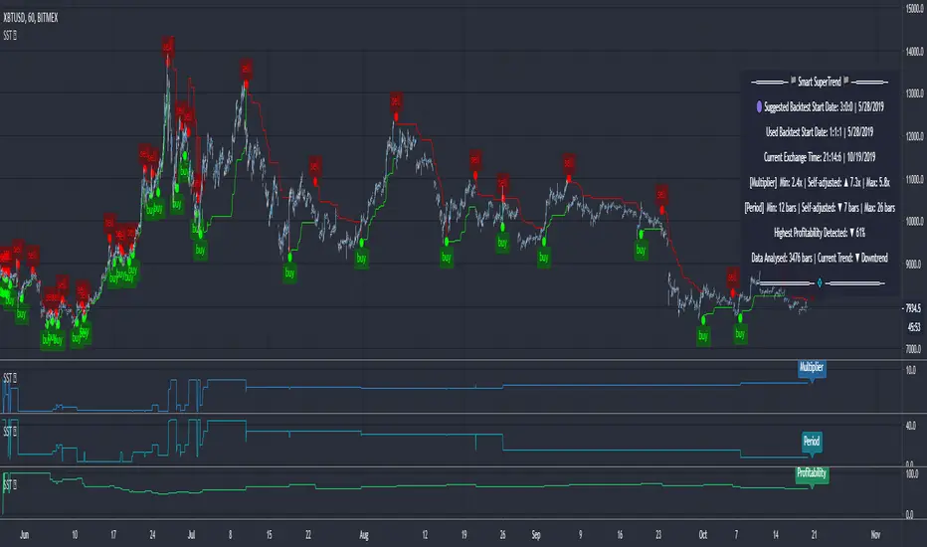Click the purple circle beside Suggested Backtest Start Date
Viewport: 927px width, 547px height.
coord(759,107)
